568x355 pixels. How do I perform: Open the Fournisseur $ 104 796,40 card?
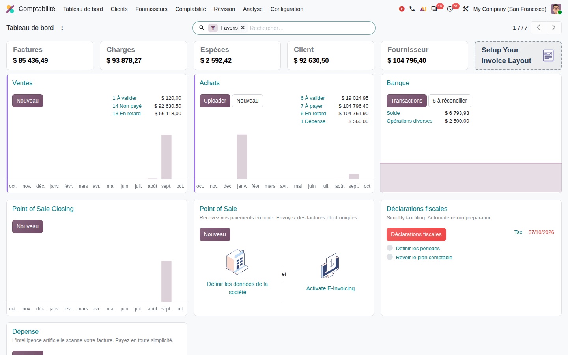[424, 56]
